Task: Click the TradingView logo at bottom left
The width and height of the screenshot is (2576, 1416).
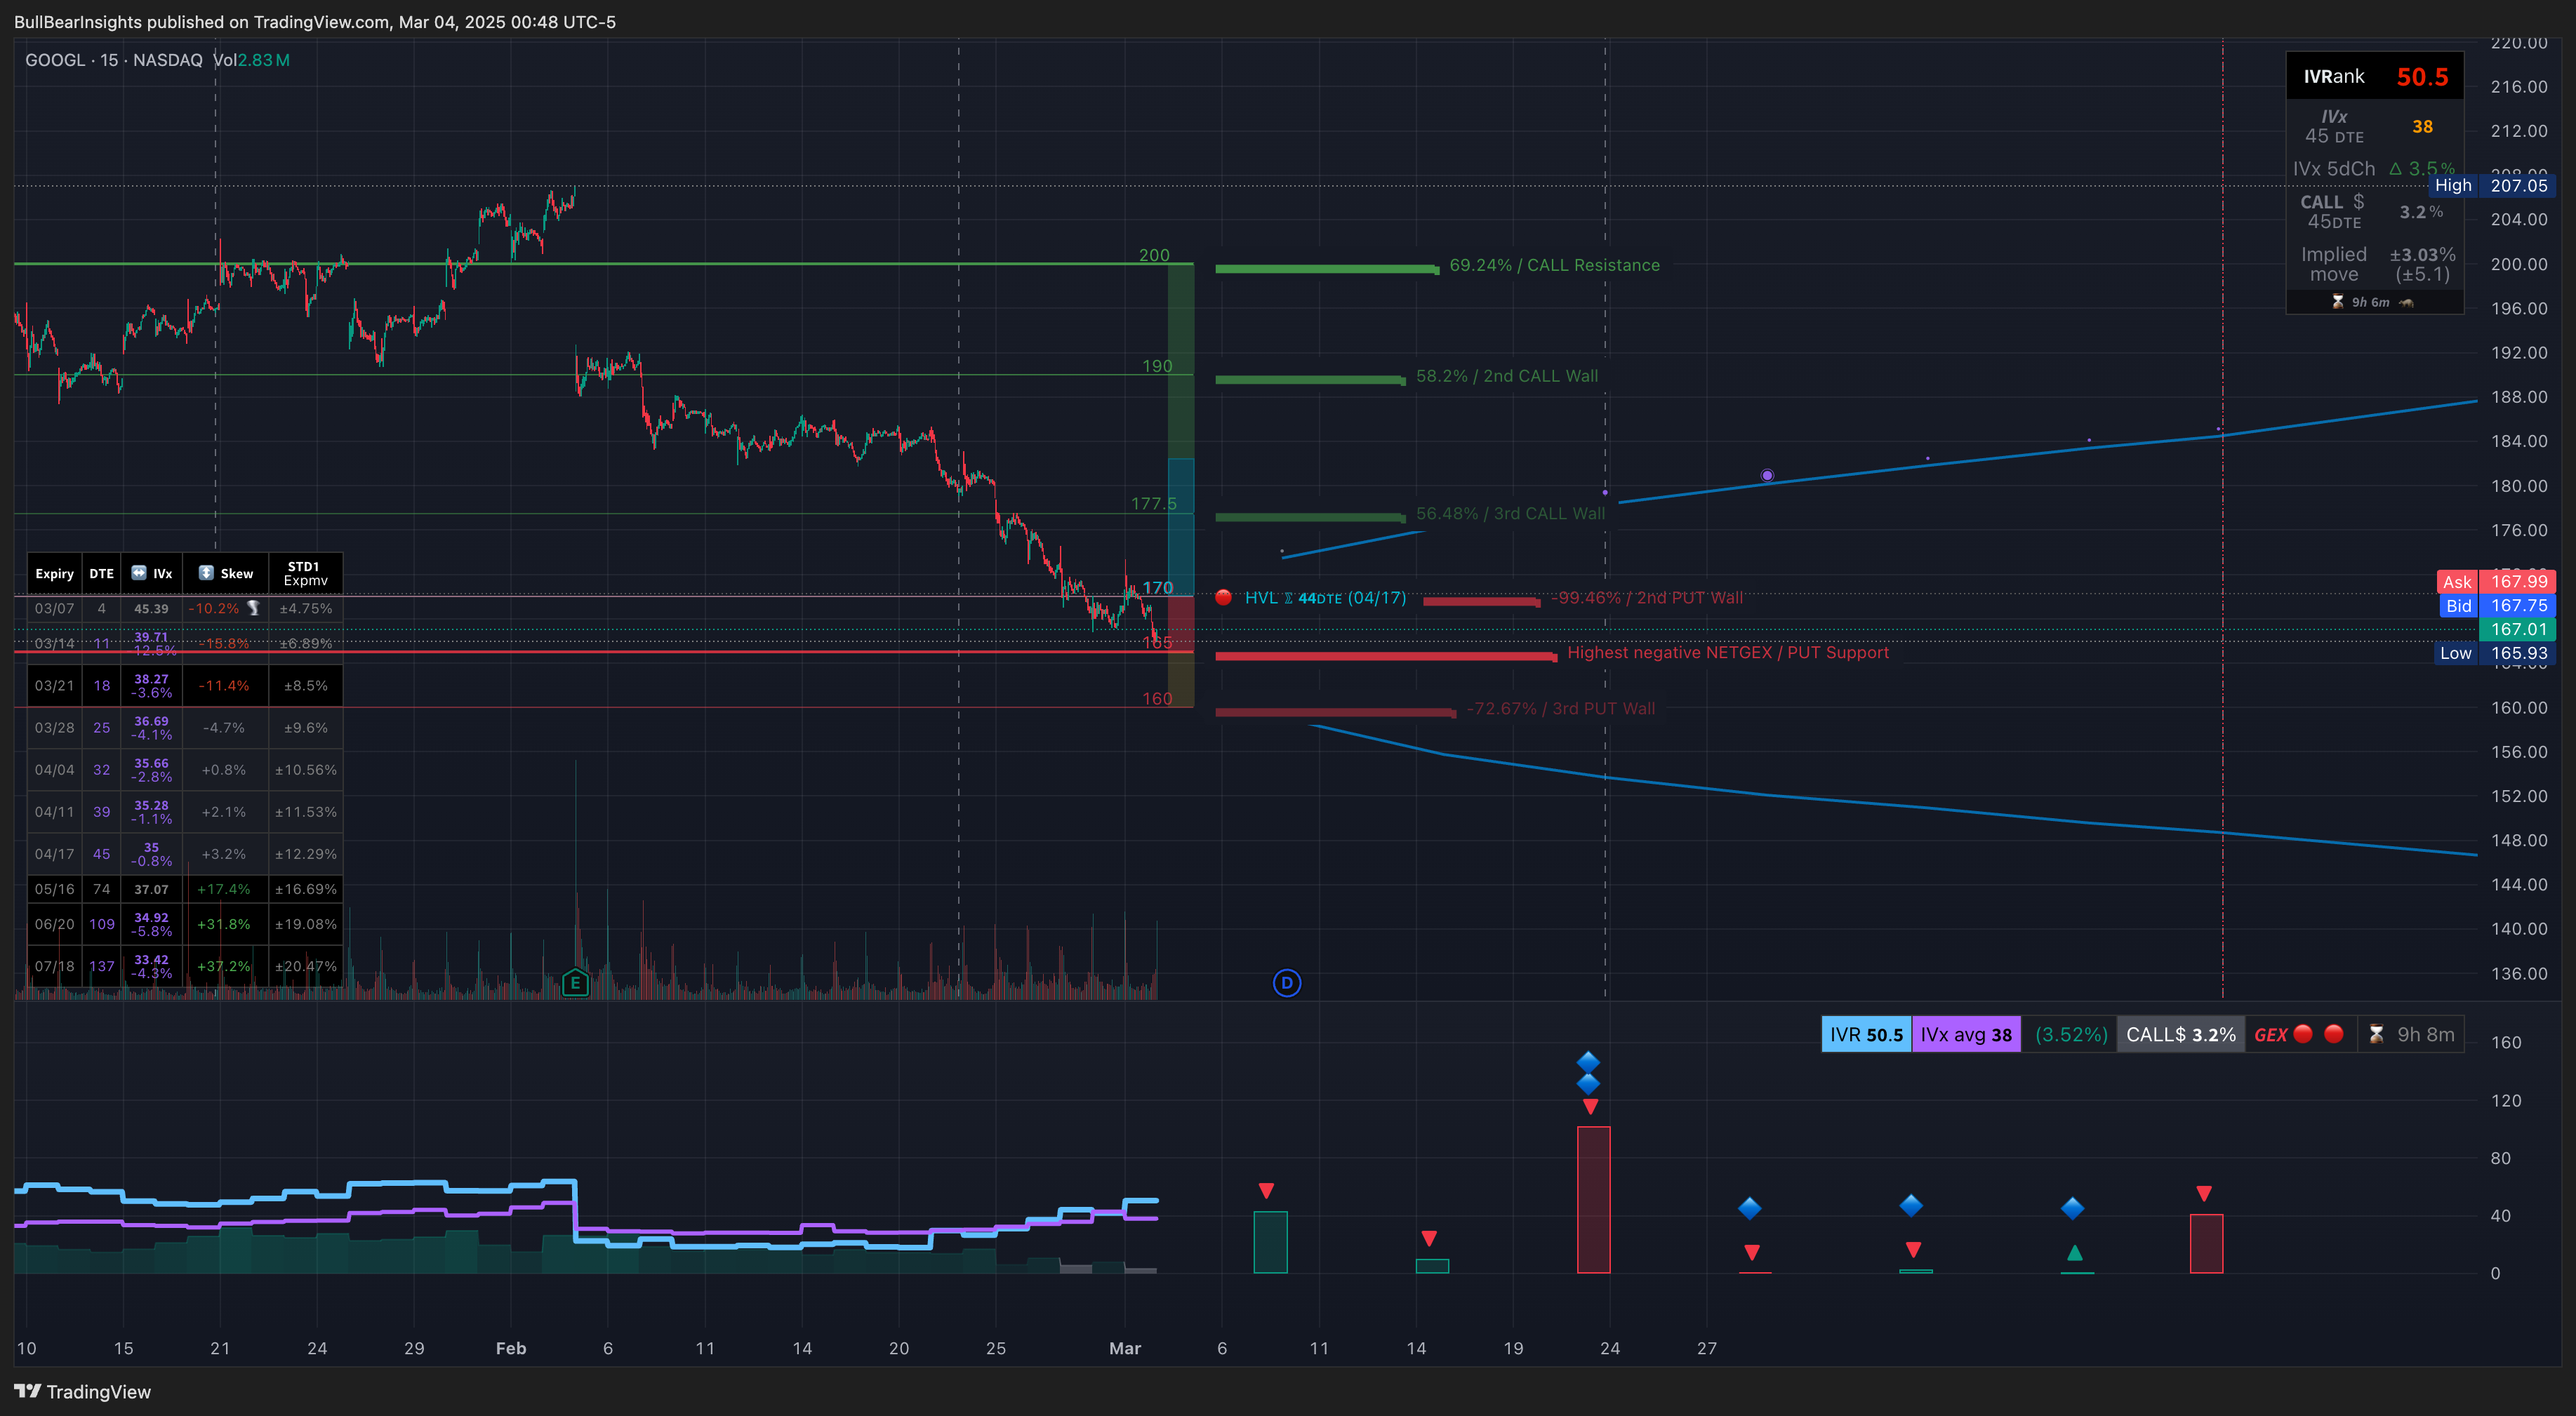Action: (x=82, y=1392)
